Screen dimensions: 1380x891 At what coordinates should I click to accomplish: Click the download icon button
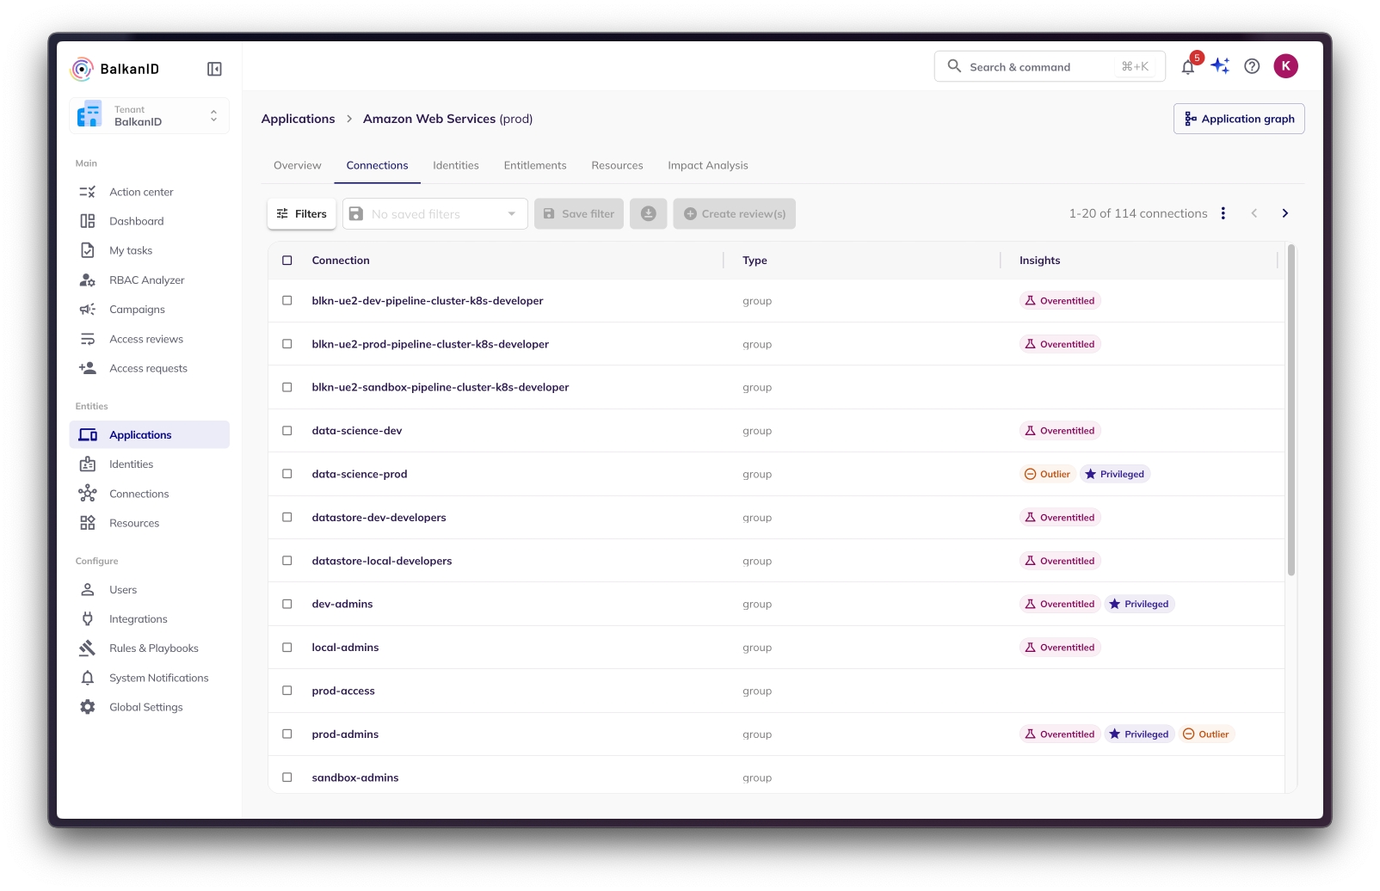pos(649,214)
